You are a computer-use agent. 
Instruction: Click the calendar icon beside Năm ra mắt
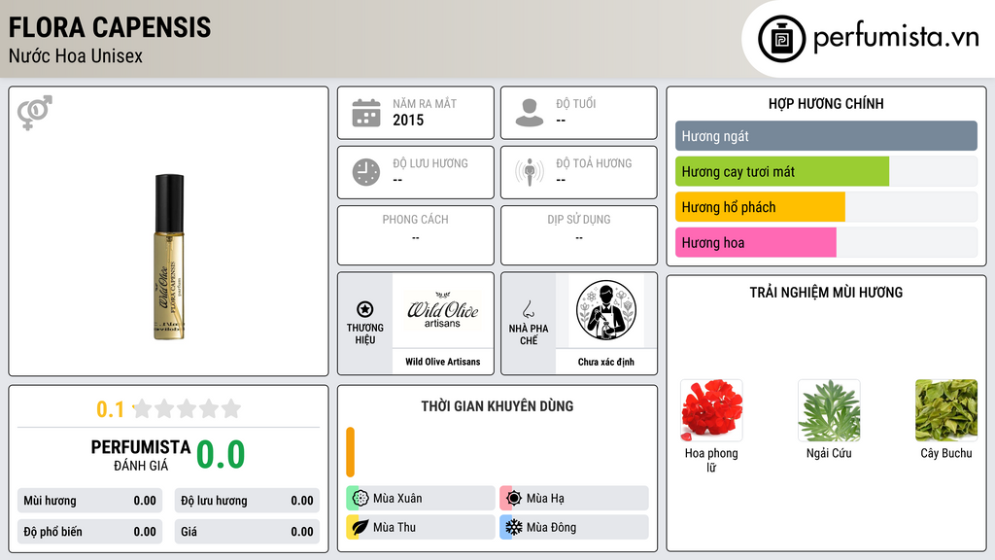(x=366, y=113)
